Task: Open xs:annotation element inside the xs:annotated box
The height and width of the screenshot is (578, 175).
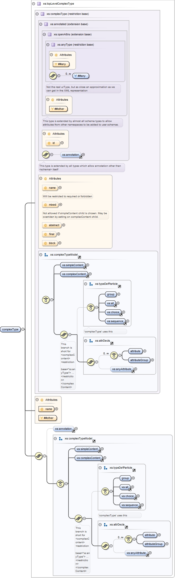Action: pos(71,155)
